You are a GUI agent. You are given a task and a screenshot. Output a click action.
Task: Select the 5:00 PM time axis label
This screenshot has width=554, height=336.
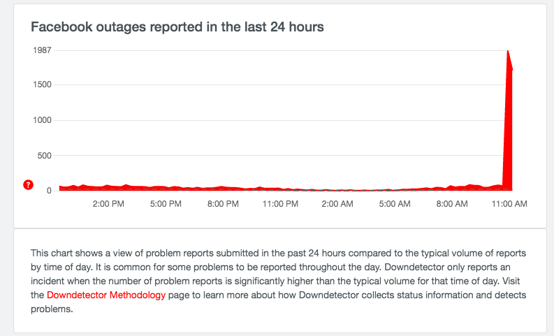point(166,204)
